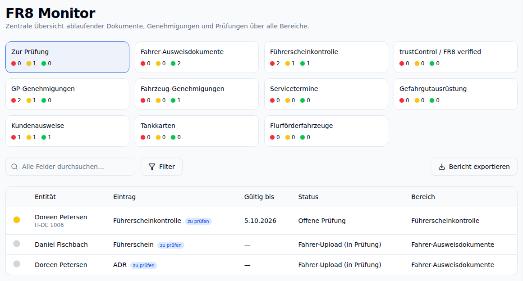Click the search magnifier icon
This screenshot has height=281, width=523.
click(14, 167)
